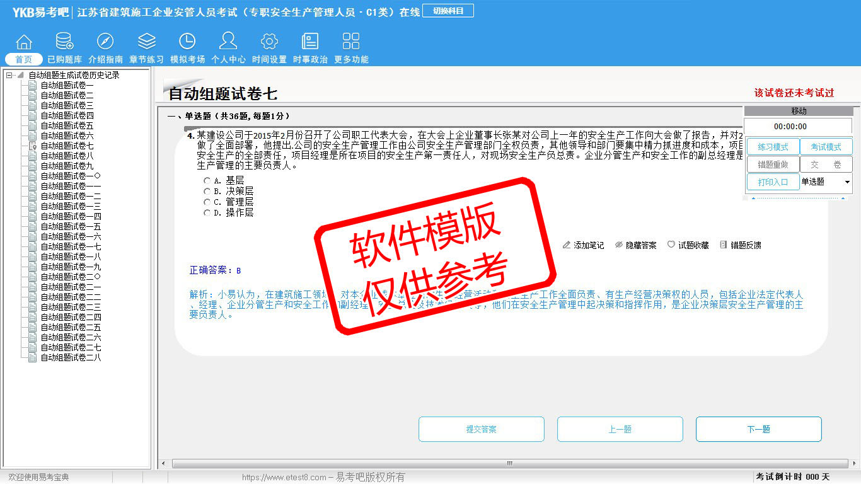Open 个人中心 user icon

(x=228, y=42)
